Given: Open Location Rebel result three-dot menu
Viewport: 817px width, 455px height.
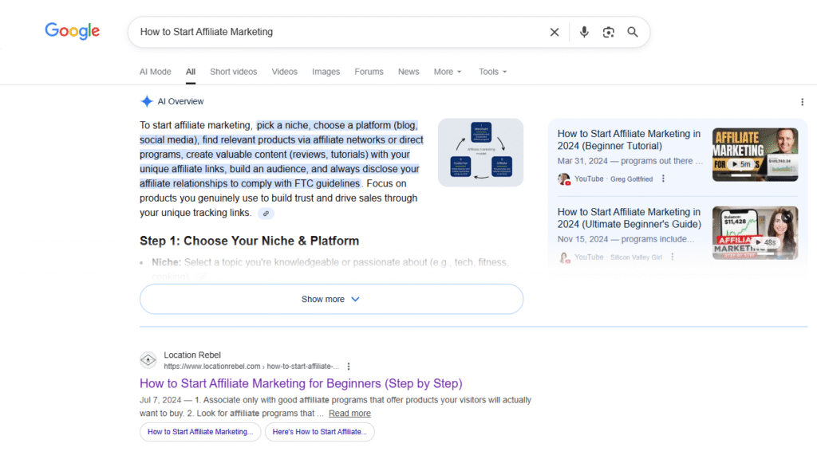Looking at the screenshot, I should pos(348,367).
